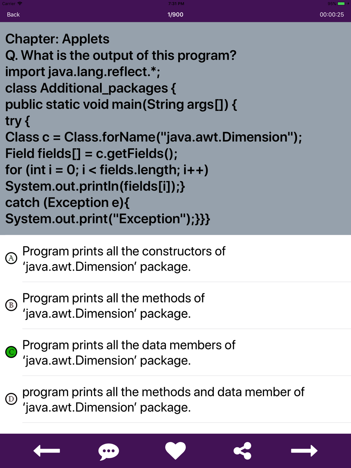Image resolution: width=351 pixels, height=468 pixels.
Task: Open the comment speech bubble icon
Action: click(109, 452)
